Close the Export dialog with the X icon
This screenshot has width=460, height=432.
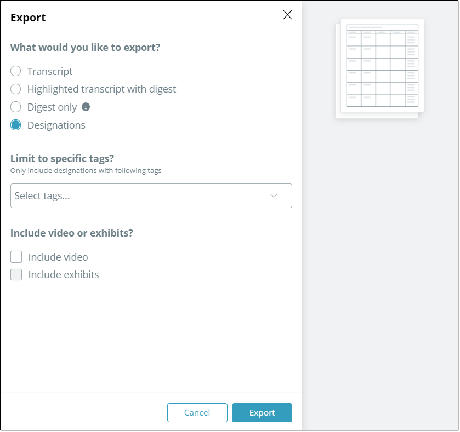(x=287, y=15)
